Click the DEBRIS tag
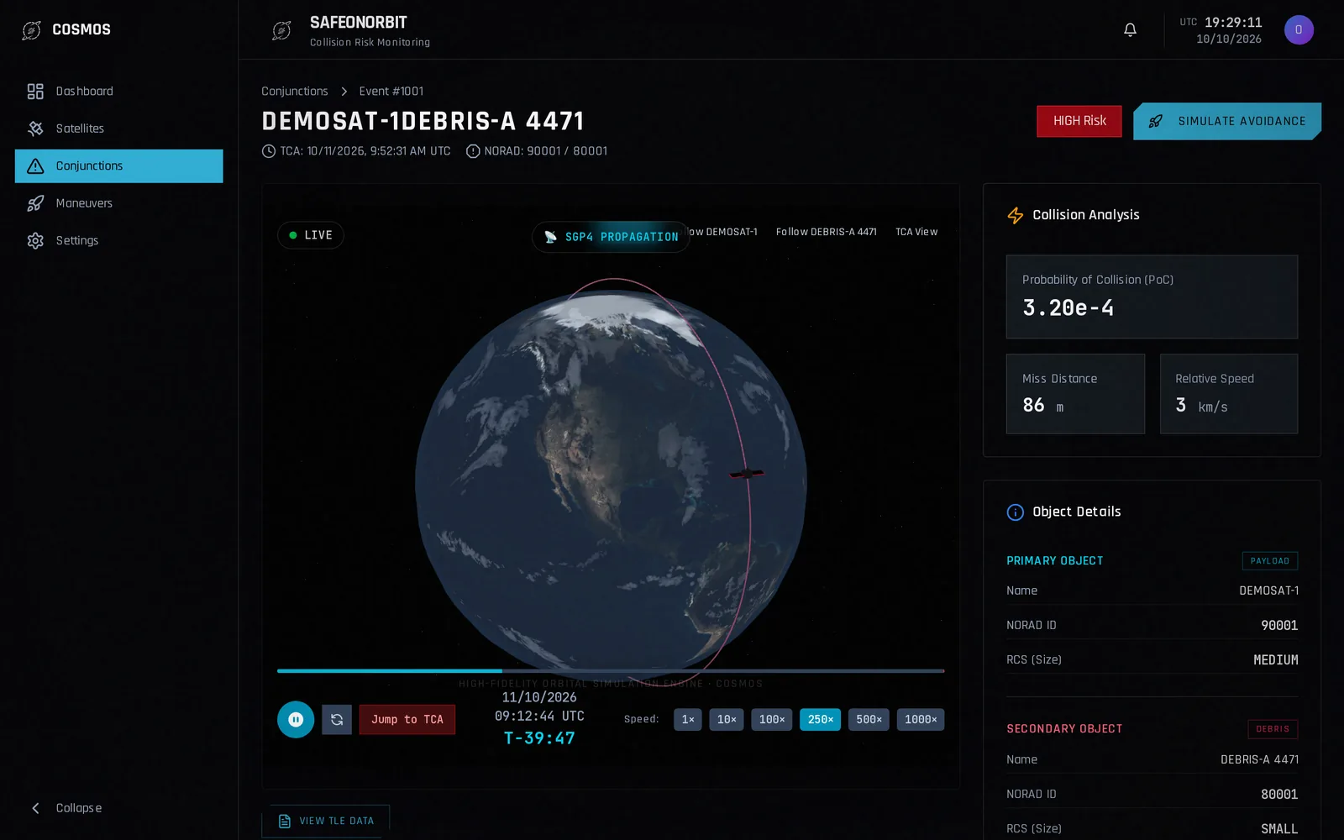The height and width of the screenshot is (840, 1344). 1273,729
